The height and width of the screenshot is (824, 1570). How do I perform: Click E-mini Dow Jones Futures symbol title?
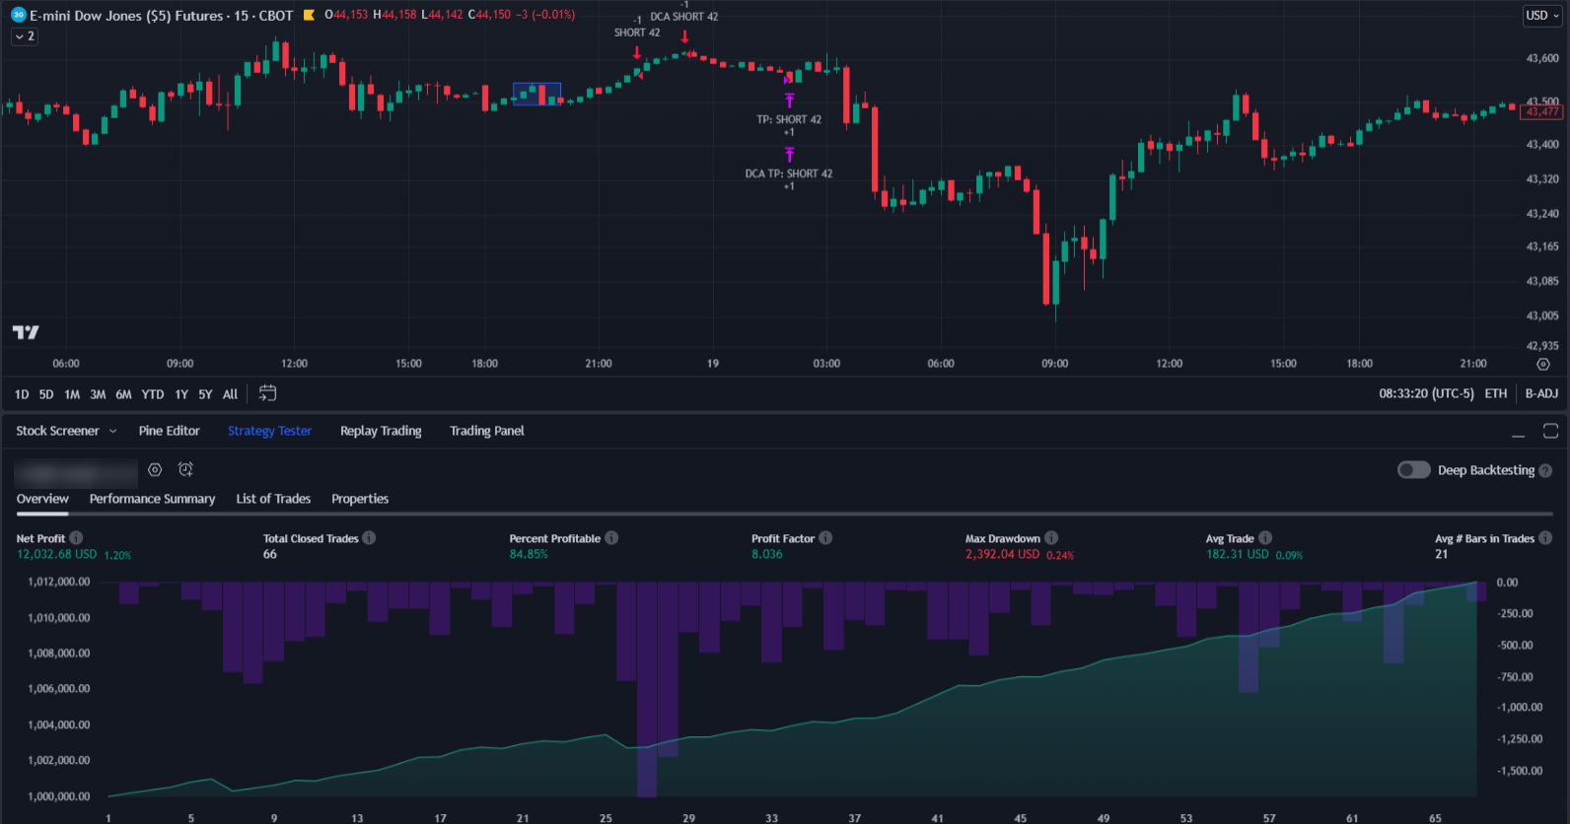pos(162,16)
